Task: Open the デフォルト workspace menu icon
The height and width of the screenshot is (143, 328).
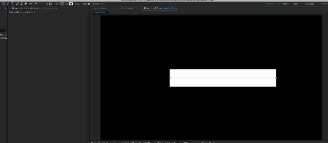Action: pyautogui.click(x=279, y=4)
